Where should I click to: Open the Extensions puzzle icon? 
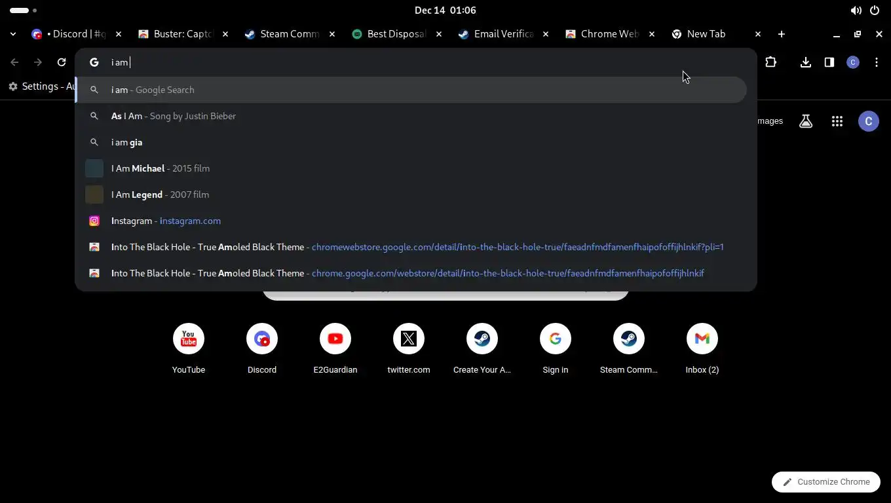[x=770, y=62]
